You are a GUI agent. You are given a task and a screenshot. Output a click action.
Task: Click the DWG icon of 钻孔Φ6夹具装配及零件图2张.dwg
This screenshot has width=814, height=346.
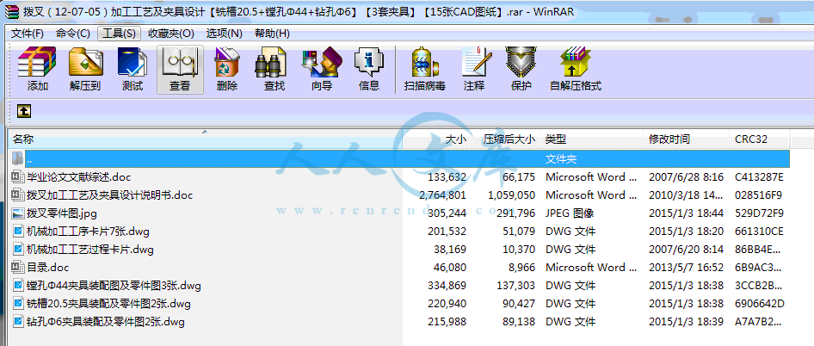click(x=18, y=322)
